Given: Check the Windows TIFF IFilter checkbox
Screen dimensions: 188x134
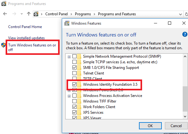Looking at the screenshot, I should click(x=74, y=101).
